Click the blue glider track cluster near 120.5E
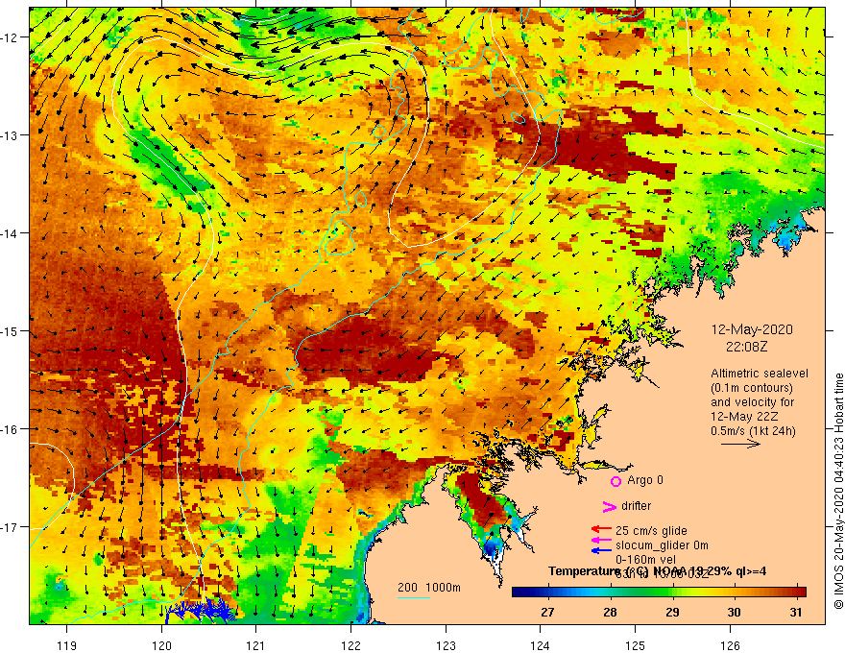This screenshot has width=845, height=653. [200, 610]
